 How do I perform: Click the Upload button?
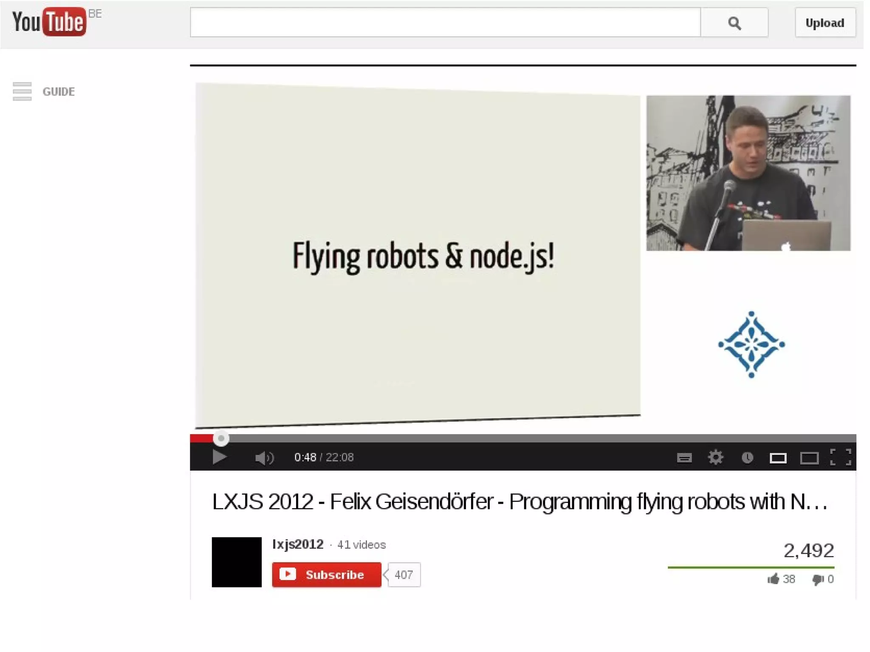825,23
